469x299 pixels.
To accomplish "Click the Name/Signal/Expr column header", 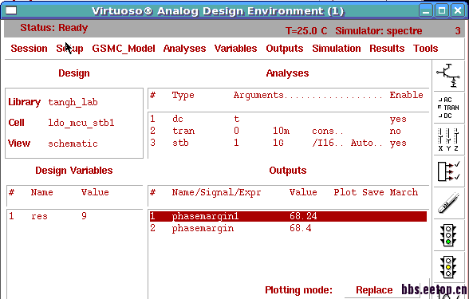I will [x=216, y=192].
